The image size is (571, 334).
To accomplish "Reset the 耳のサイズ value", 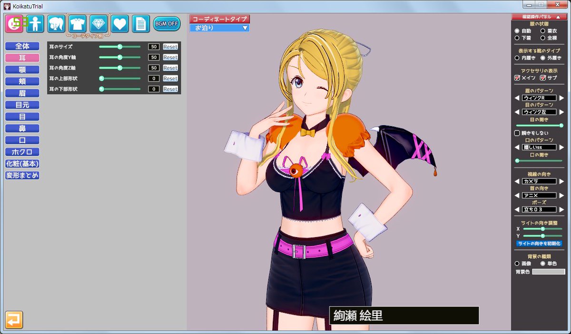I will click(x=170, y=47).
